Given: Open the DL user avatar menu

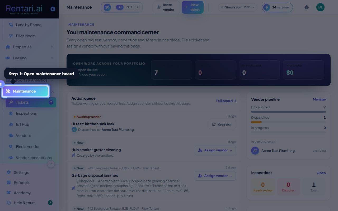Looking at the screenshot, I should (320, 7).
